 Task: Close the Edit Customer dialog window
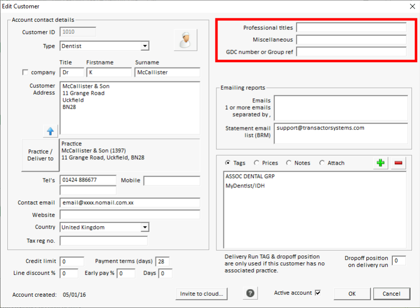[412, 6]
